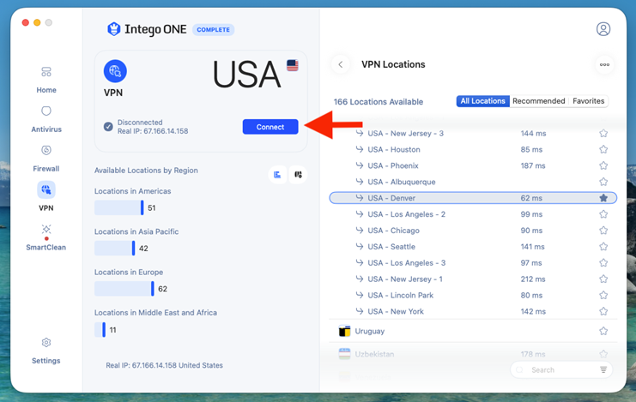This screenshot has width=636, height=402.
Task: Select USA - Denver server
Action: coord(473,198)
